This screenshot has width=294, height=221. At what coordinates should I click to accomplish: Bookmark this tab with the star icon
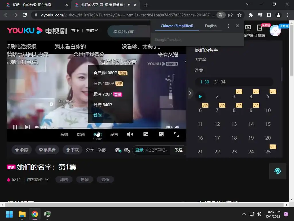tap(239, 15)
